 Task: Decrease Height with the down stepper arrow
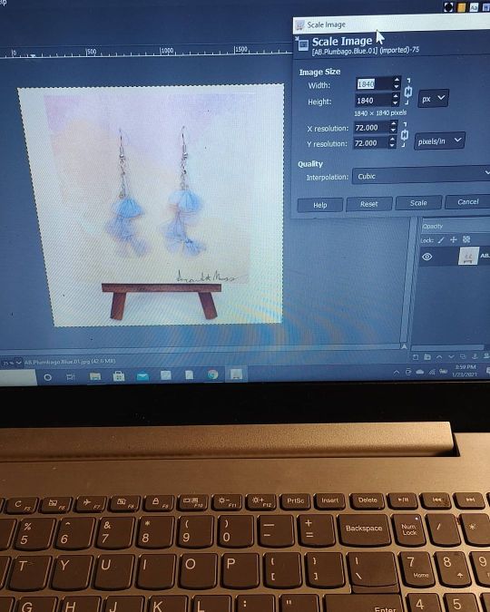point(396,103)
